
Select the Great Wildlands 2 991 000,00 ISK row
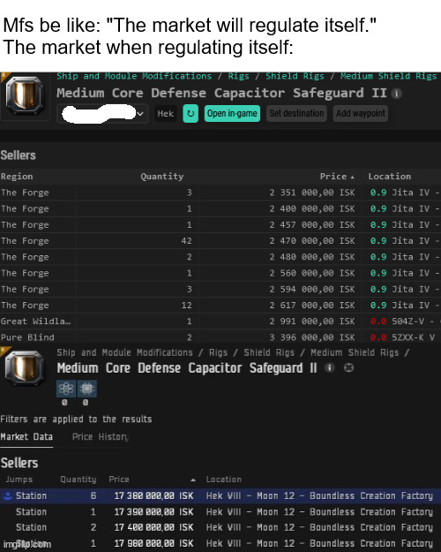pos(220,321)
